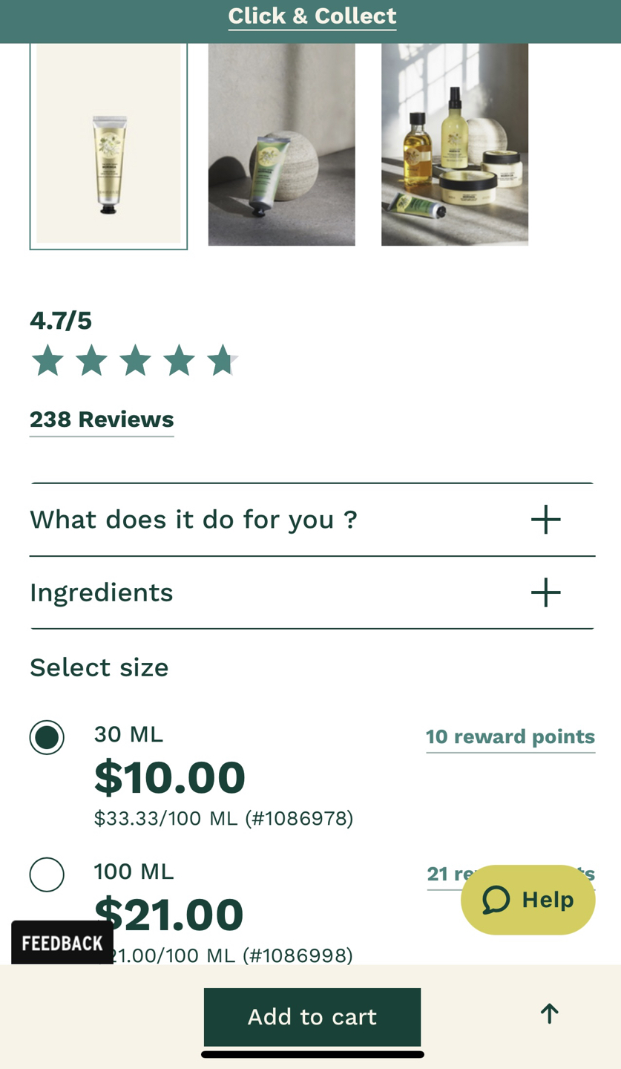The image size is (621, 1069).
Task: Click the 10 reward points link
Action: pyautogui.click(x=510, y=737)
